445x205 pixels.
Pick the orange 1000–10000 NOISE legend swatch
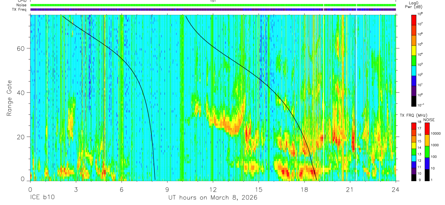(x=427, y=140)
